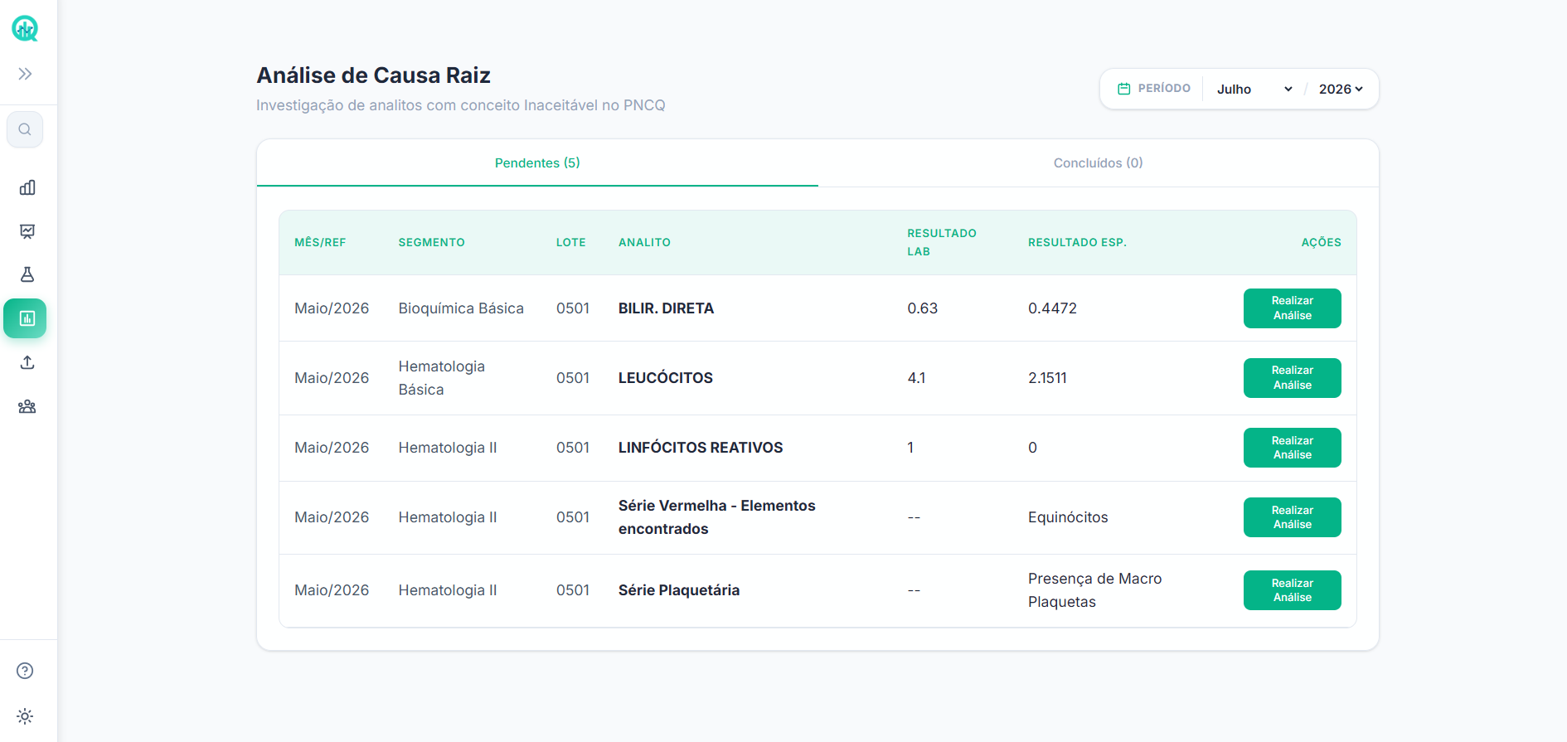Image resolution: width=1567 pixels, height=742 pixels.
Task: Switch to the Pendentes (5) tab
Action: [x=537, y=163]
